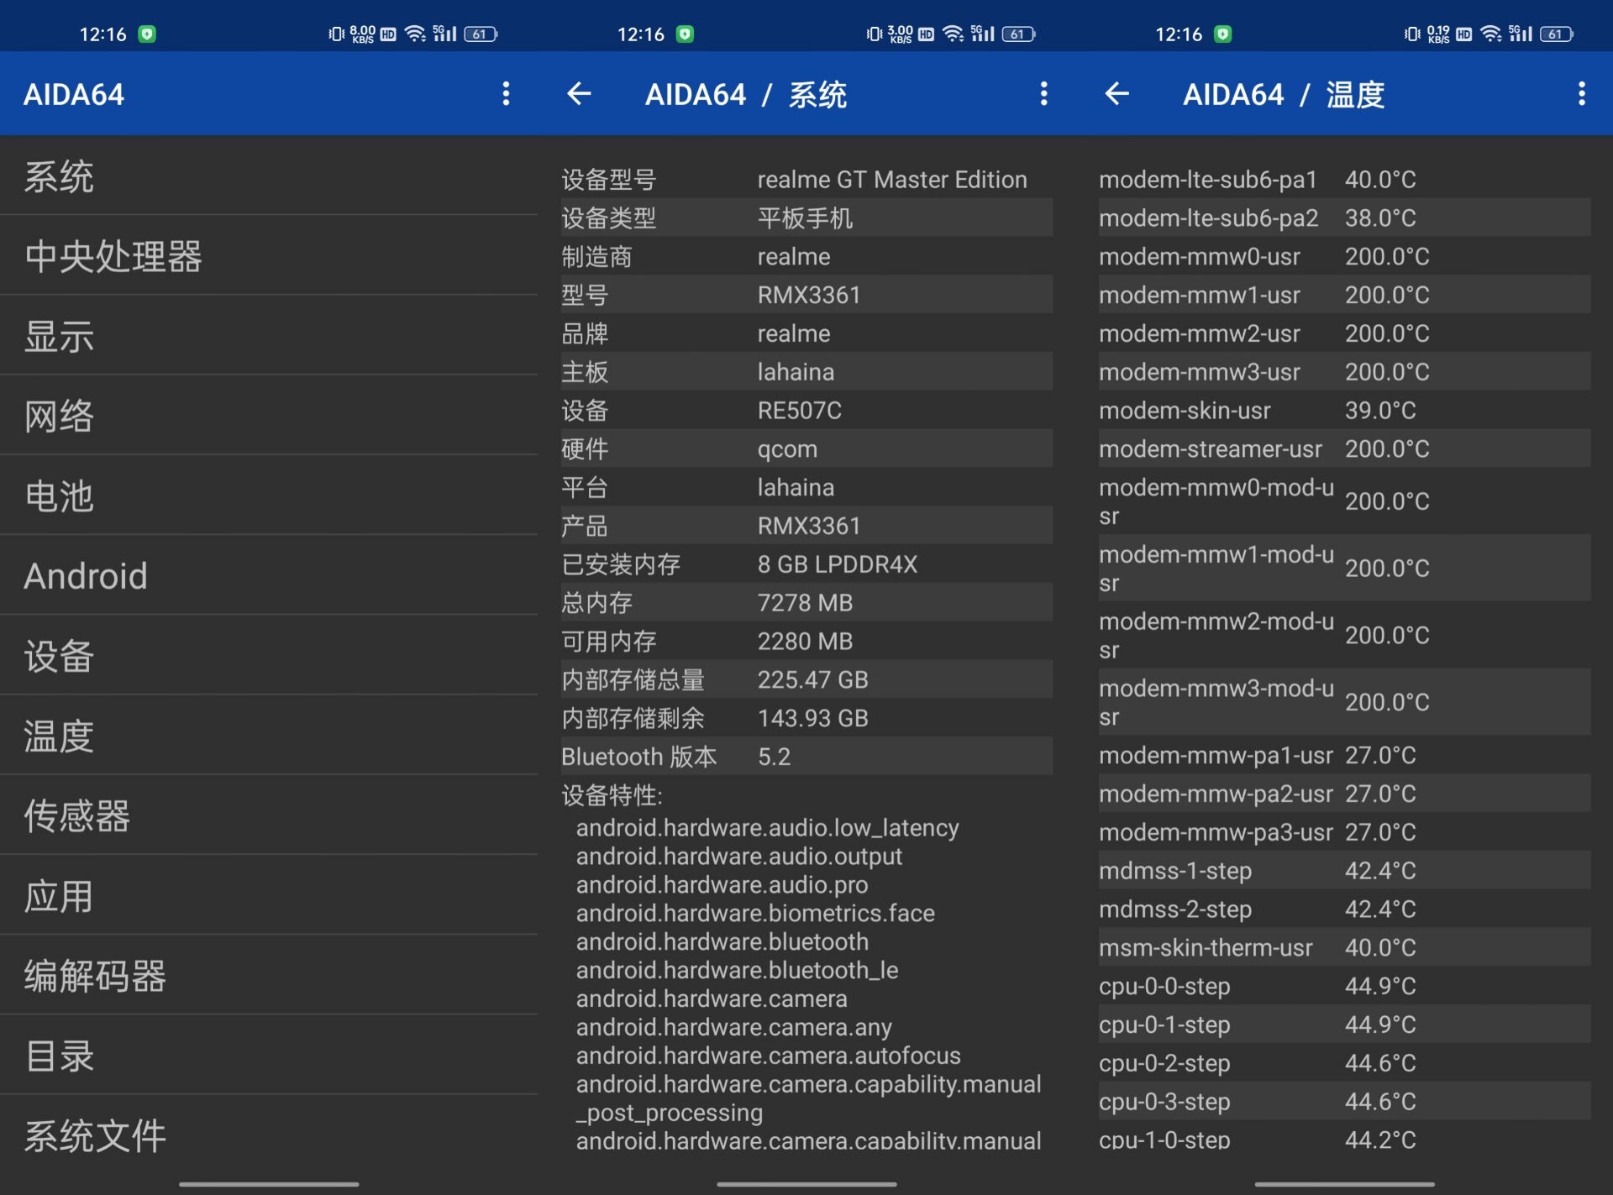The width and height of the screenshot is (1613, 1195).
Task: Select modem-mmw0-usr temperature row
Action: pos(1344,257)
